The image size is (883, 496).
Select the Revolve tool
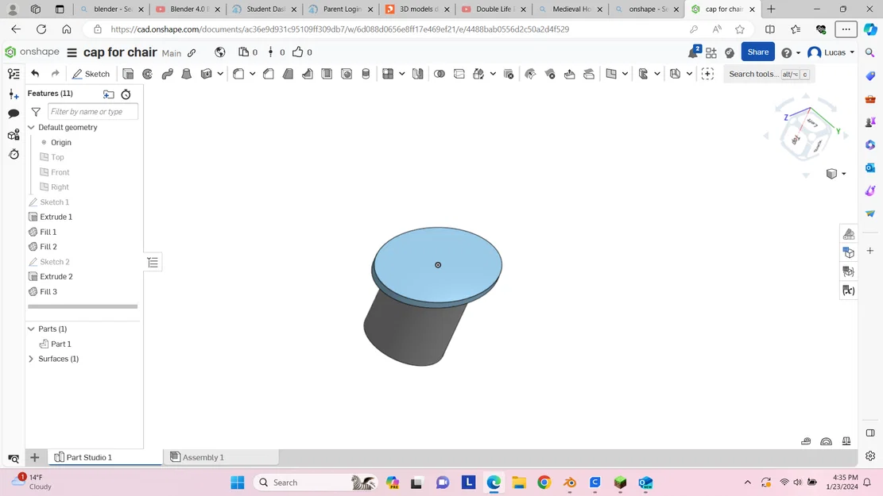[x=148, y=74]
